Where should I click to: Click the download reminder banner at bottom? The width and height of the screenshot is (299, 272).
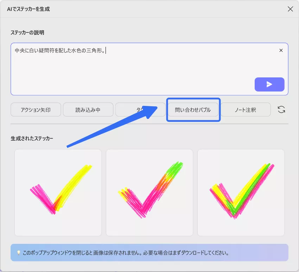coord(149,253)
